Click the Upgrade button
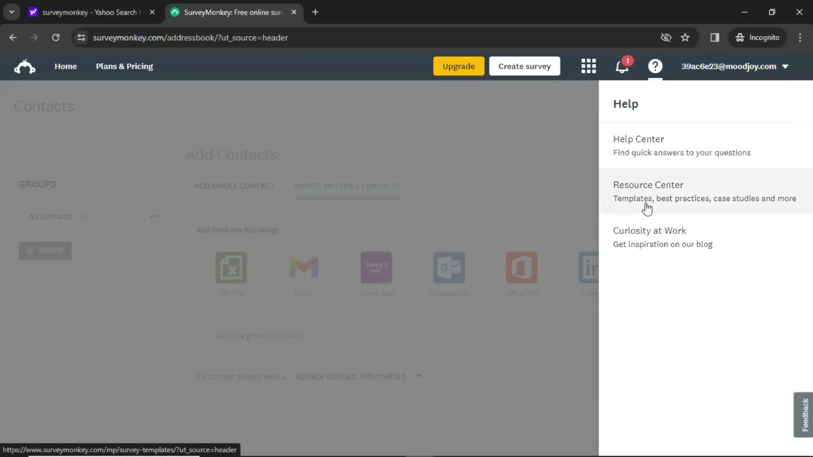The height and width of the screenshot is (457, 813). coord(459,66)
